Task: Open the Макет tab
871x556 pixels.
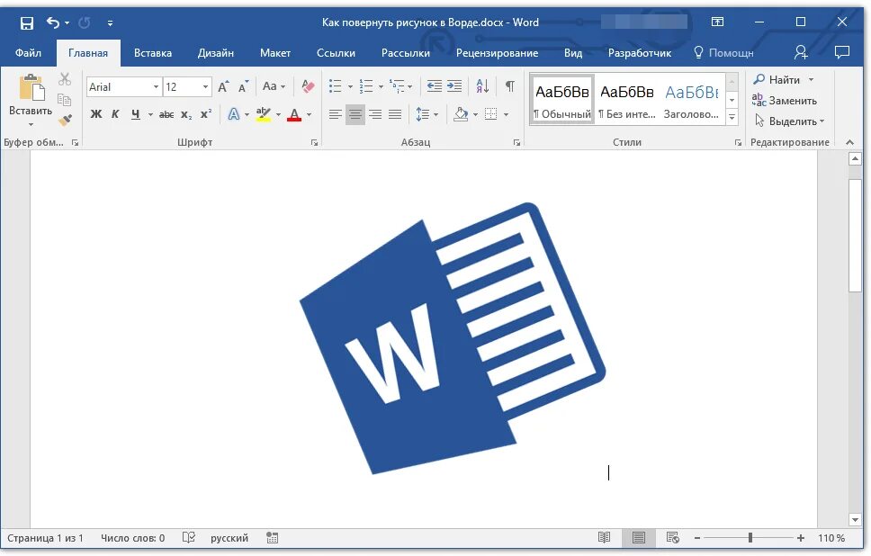Action: coord(275,53)
